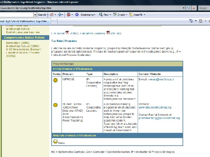Select the High School Mathematics Top-Rated tab
This screenshot has width=210, height=157.
click(x=25, y=22)
